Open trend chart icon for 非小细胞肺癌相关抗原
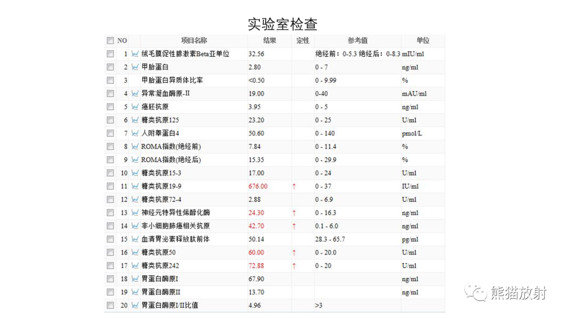 (x=135, y=226)
